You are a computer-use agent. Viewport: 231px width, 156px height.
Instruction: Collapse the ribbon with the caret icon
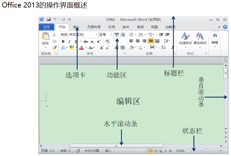click(219, 27)
